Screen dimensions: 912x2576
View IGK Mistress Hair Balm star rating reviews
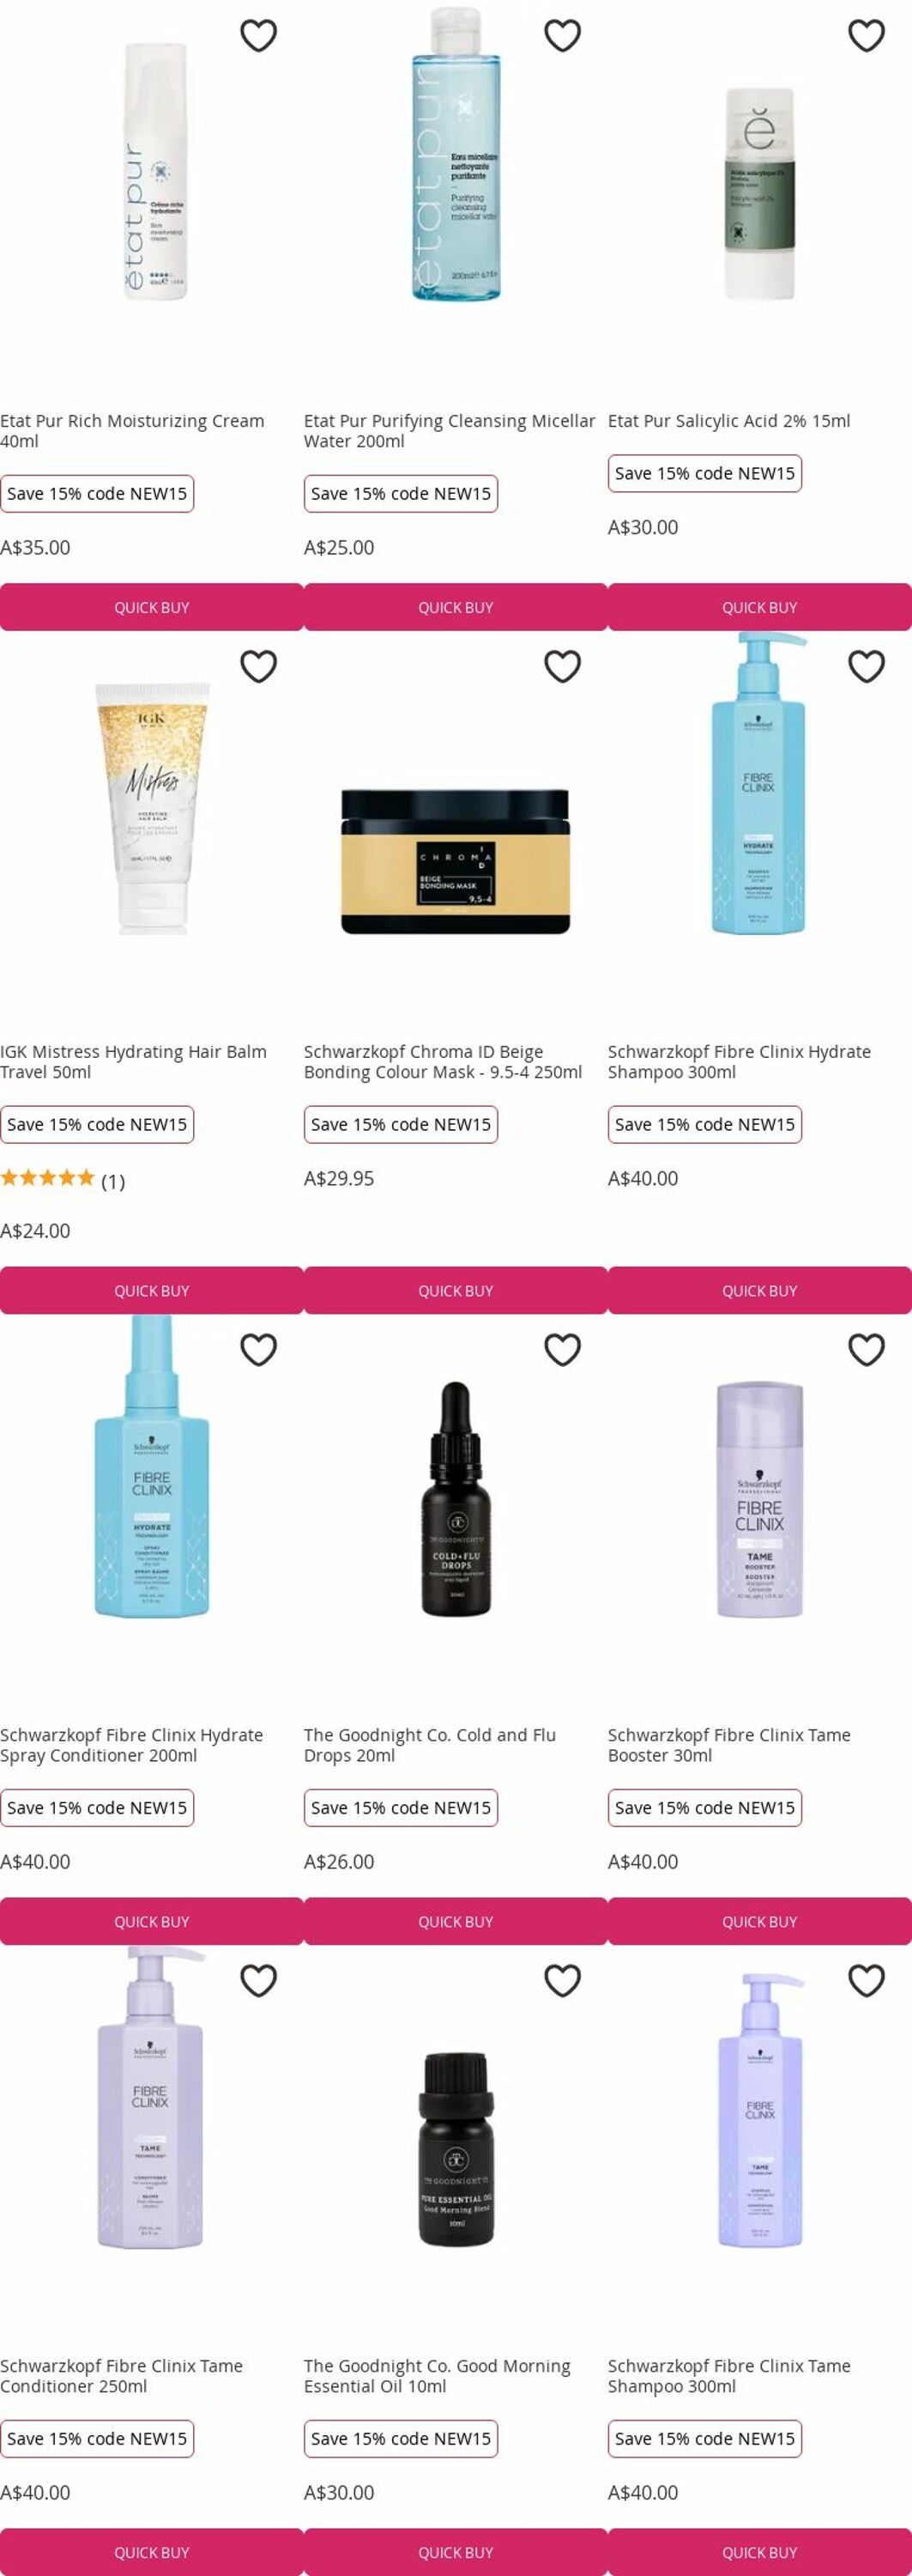coord(62,1180)
